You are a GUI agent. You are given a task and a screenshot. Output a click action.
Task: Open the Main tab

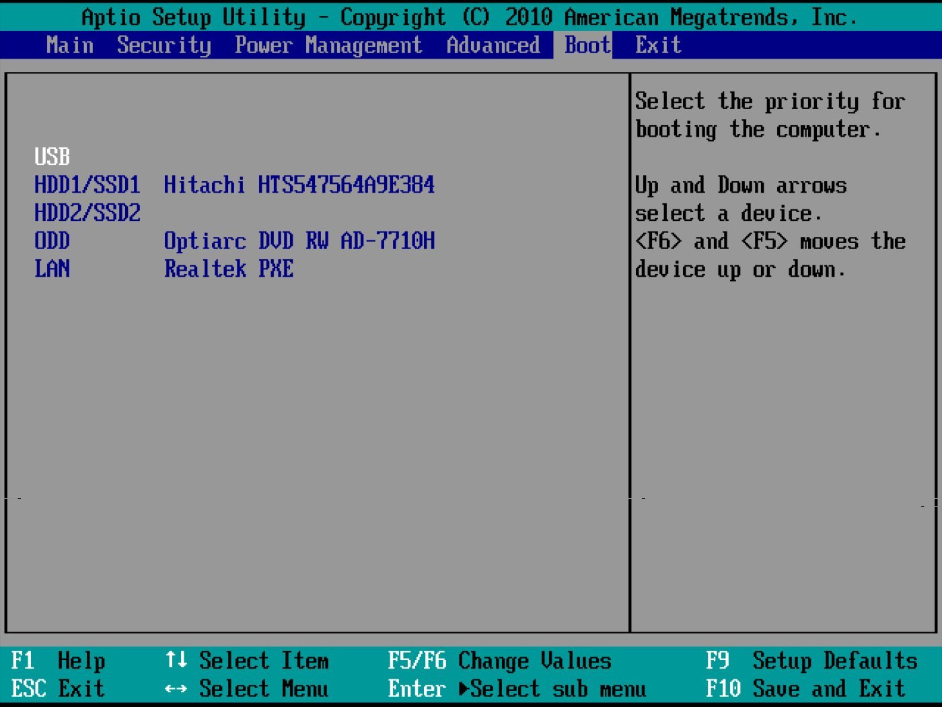(70, 45)
